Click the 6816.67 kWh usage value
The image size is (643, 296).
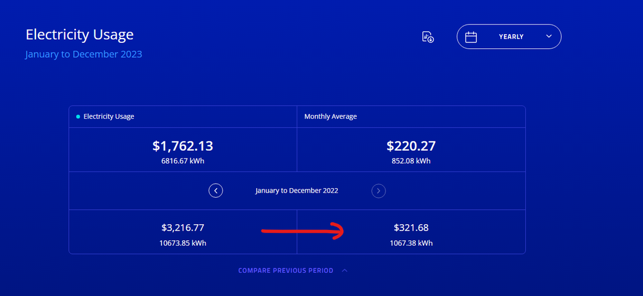[x=183, y=161]
